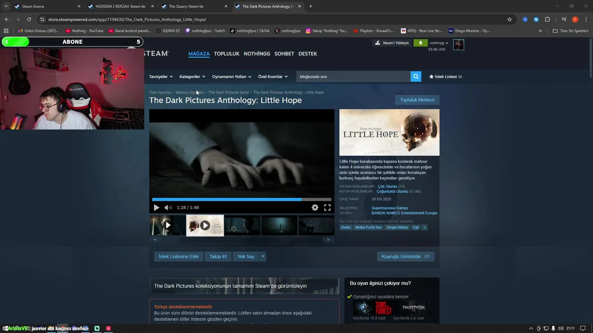Seek along the blue video progress bar
Viewport: 593px width, 333px height.
(241, 200)
